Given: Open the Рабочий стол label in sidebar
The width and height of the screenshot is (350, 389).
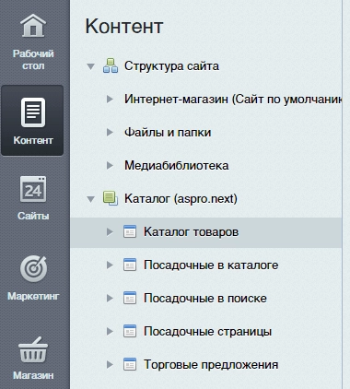Looking at the screenshot, I should (33, 60).
